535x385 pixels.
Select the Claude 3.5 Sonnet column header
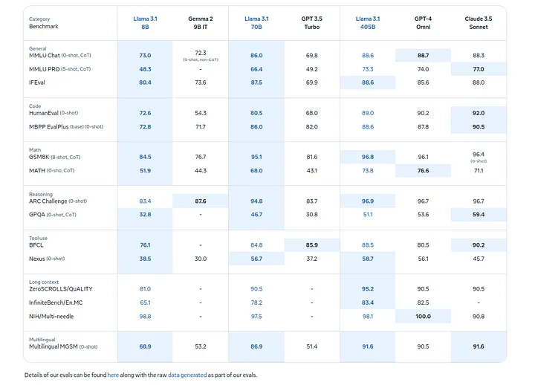click(479, 22)
